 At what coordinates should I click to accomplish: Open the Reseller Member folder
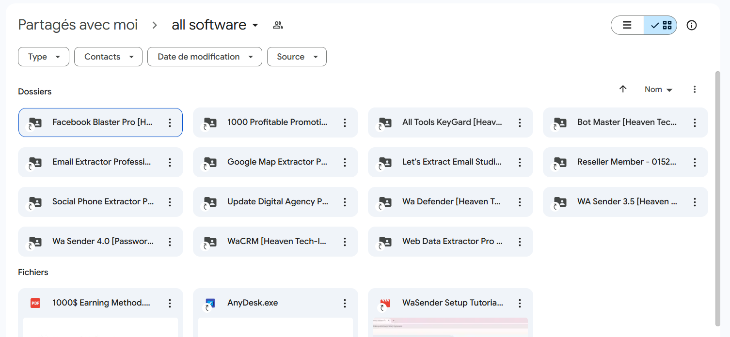(625, 162)
